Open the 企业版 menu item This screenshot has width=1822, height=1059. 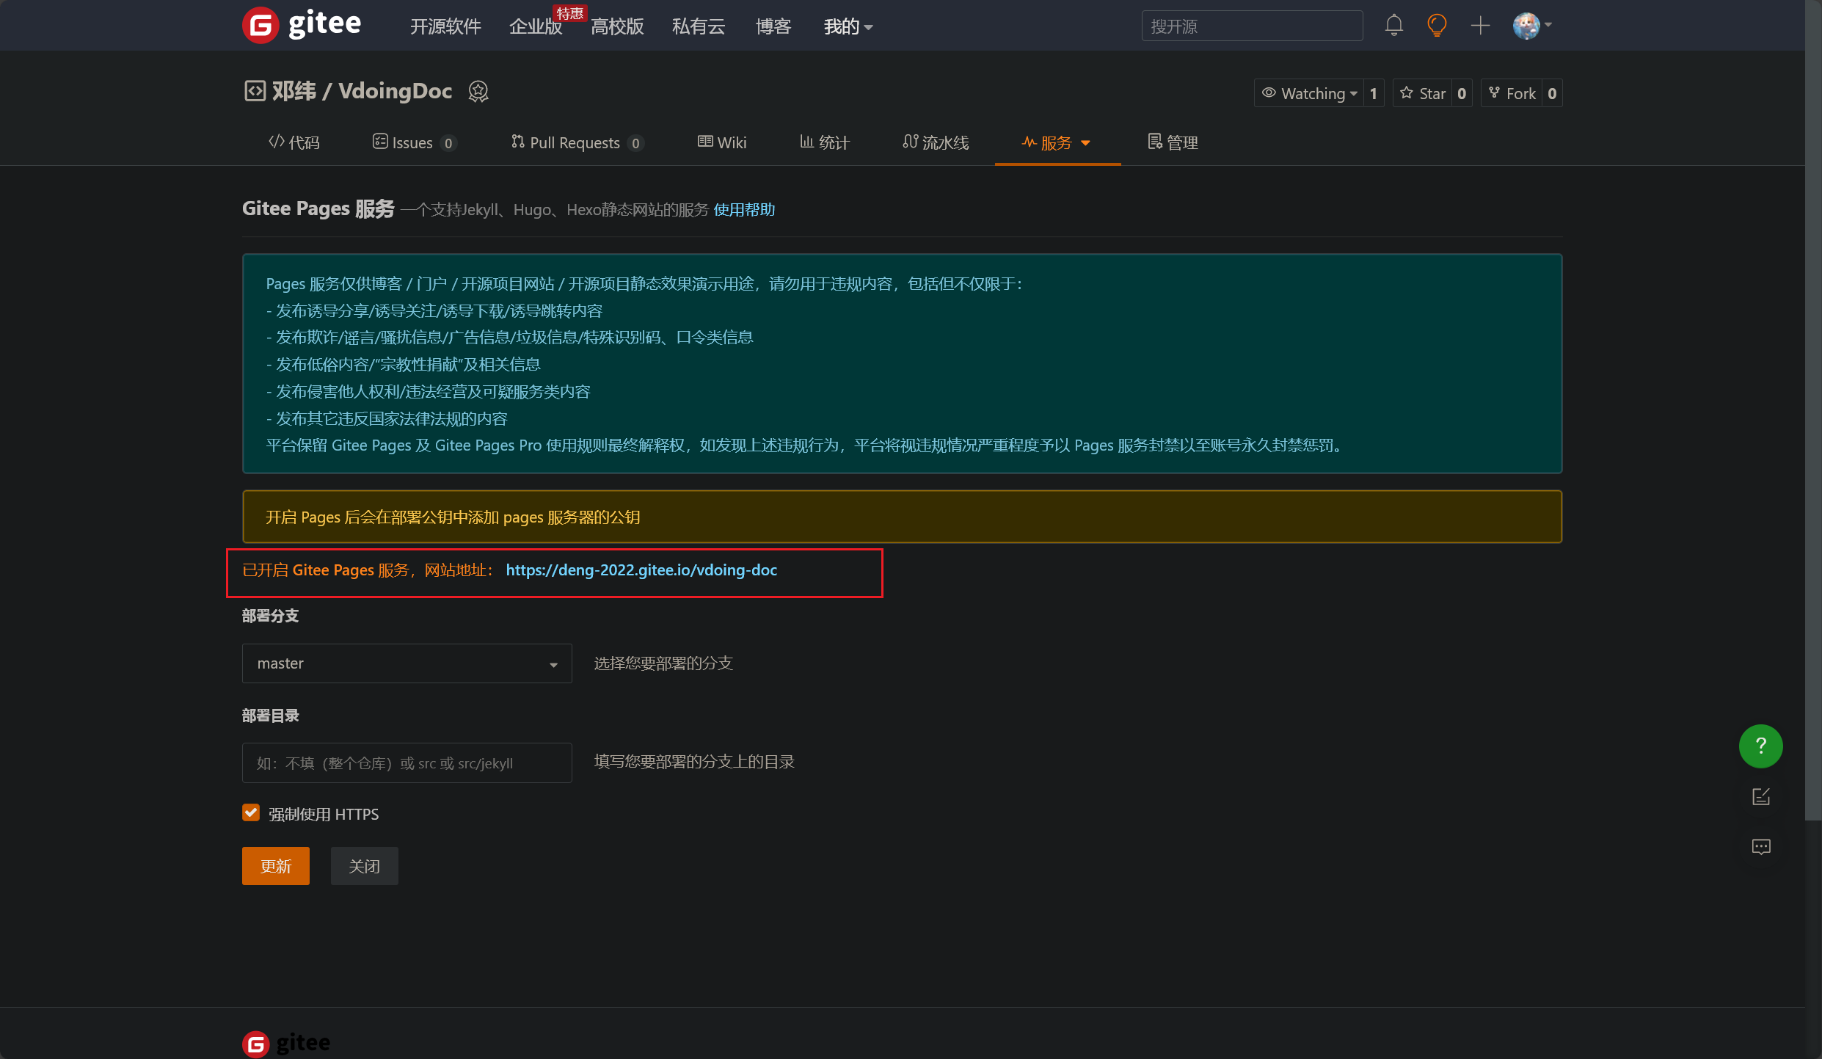pos(536,26)
